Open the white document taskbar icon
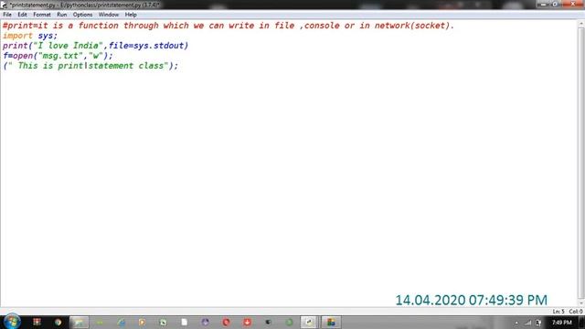The height and width of the screenshot is (329, 585). click(185, 323)
